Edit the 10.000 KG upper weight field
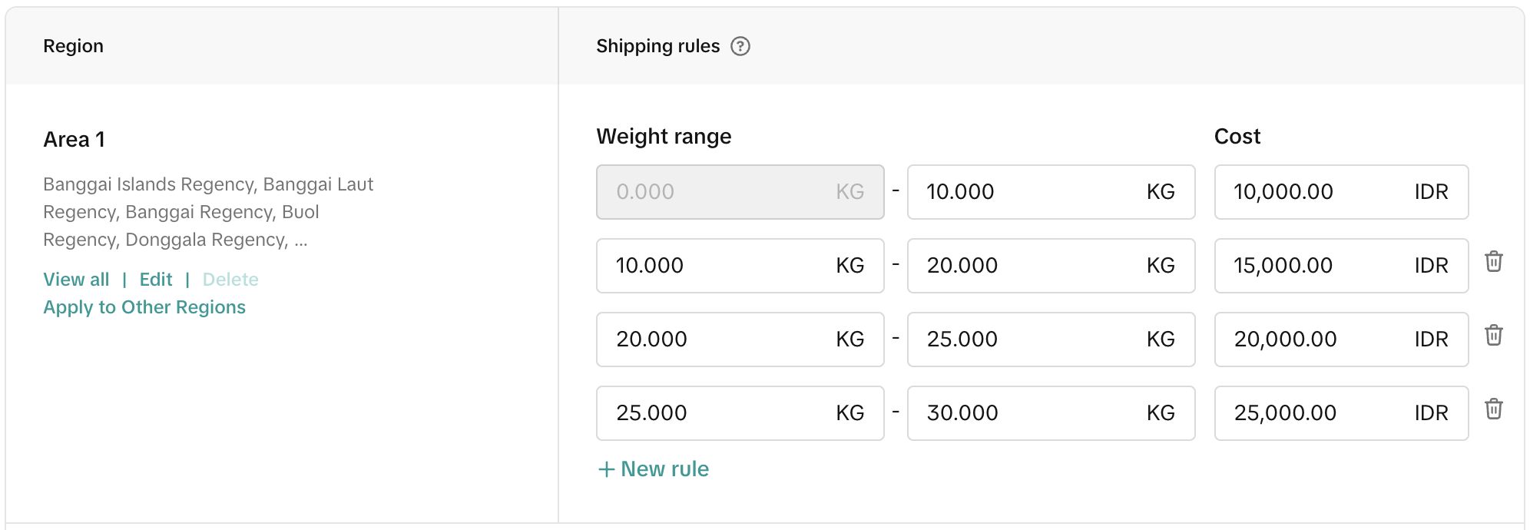The image size is (1530, 530). (x=1029, y=192)
